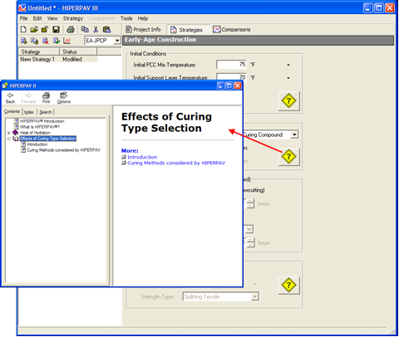Select HIPERPAV Introduction in contents tree
The width and height of the screenshot is (399, 337).
(x=42, y=121)
